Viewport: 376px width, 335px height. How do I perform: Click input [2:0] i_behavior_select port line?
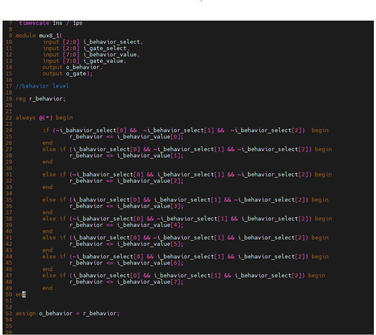point(93,42)
